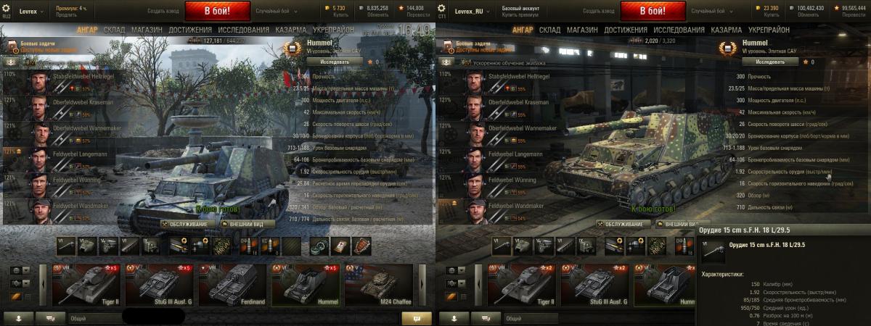This screenshot has height=326, width=871.
Task: Expand the nation globe filter dropdown in Levrex_RU's garage
Action: click(455, 271)
